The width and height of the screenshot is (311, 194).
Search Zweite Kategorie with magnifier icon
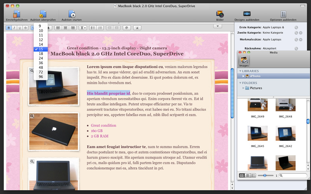(x=296, y=33)
